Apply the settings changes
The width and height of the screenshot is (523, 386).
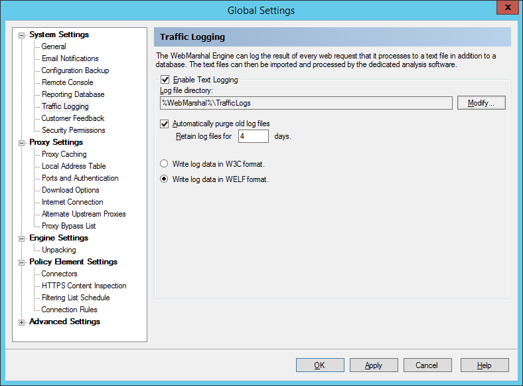(x=374, y=365)
